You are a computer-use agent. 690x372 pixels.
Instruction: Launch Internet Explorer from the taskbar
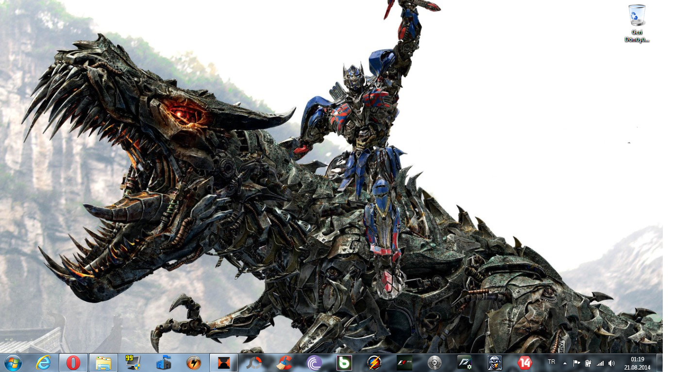point(43,362)
